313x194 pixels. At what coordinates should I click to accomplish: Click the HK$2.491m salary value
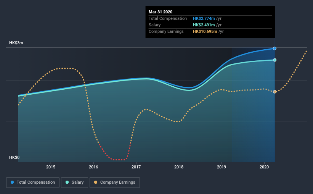pyautogui.click(x=204, y=25)
